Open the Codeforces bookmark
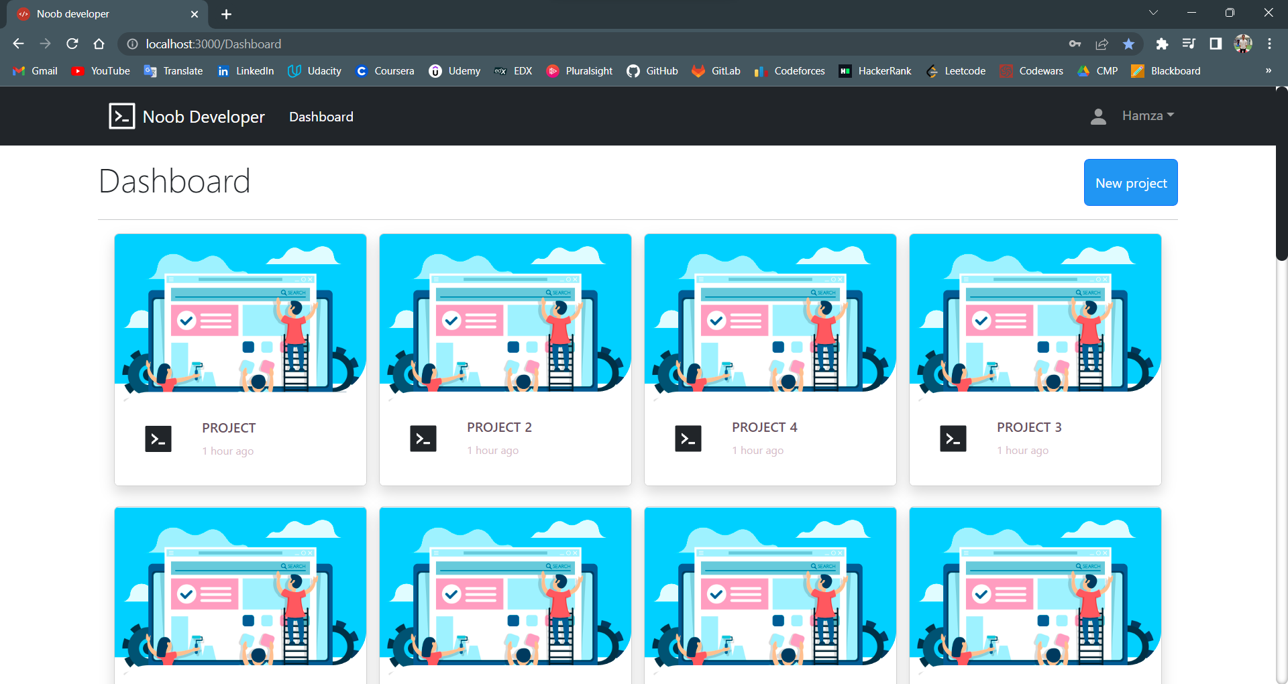The image size is (1288, 684). 790,71
